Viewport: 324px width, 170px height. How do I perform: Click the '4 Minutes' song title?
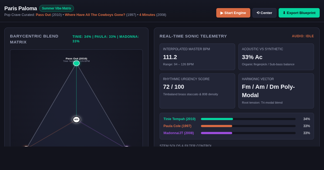(x=147, y=15)
